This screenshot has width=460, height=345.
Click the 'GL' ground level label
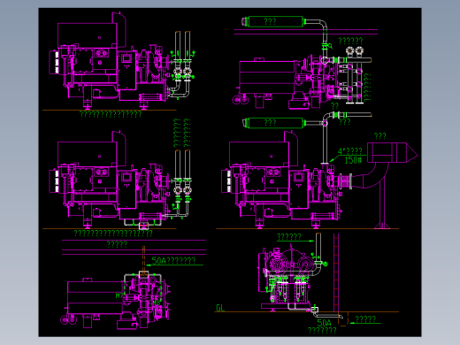(x=220, y=308)
